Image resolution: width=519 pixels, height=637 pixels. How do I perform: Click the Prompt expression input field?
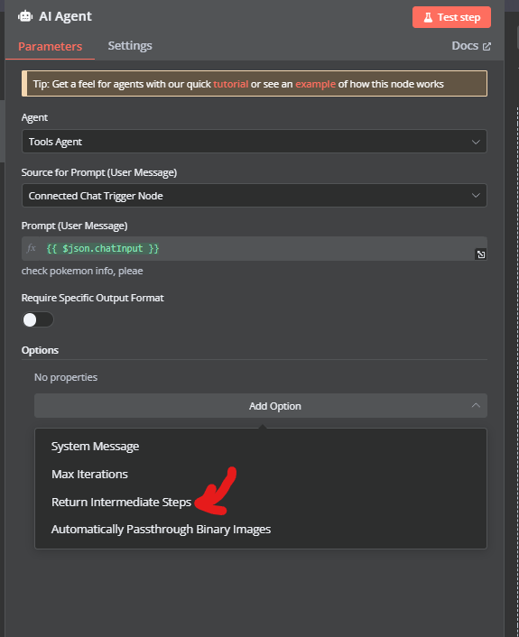[255, 249]
